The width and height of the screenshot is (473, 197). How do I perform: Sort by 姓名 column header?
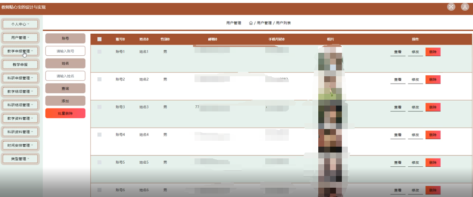(x=144, y=39)
